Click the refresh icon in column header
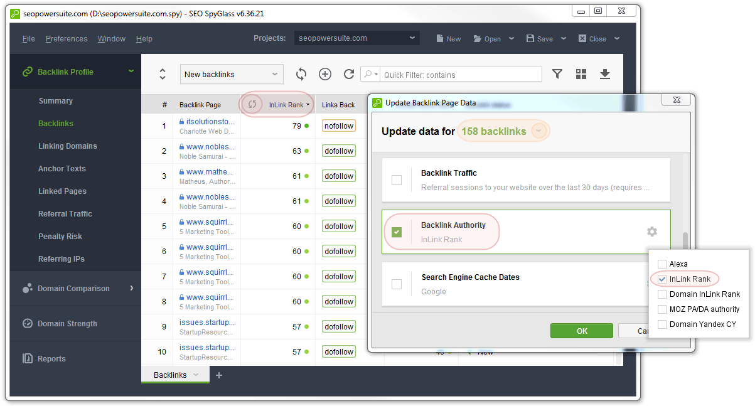This screenshot has height=406, width=755. coord(252,105)
